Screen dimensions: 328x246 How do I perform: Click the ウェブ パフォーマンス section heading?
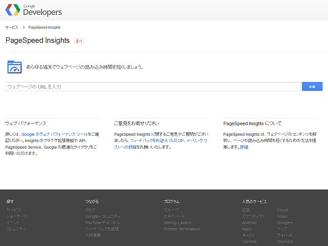(26, 124)
